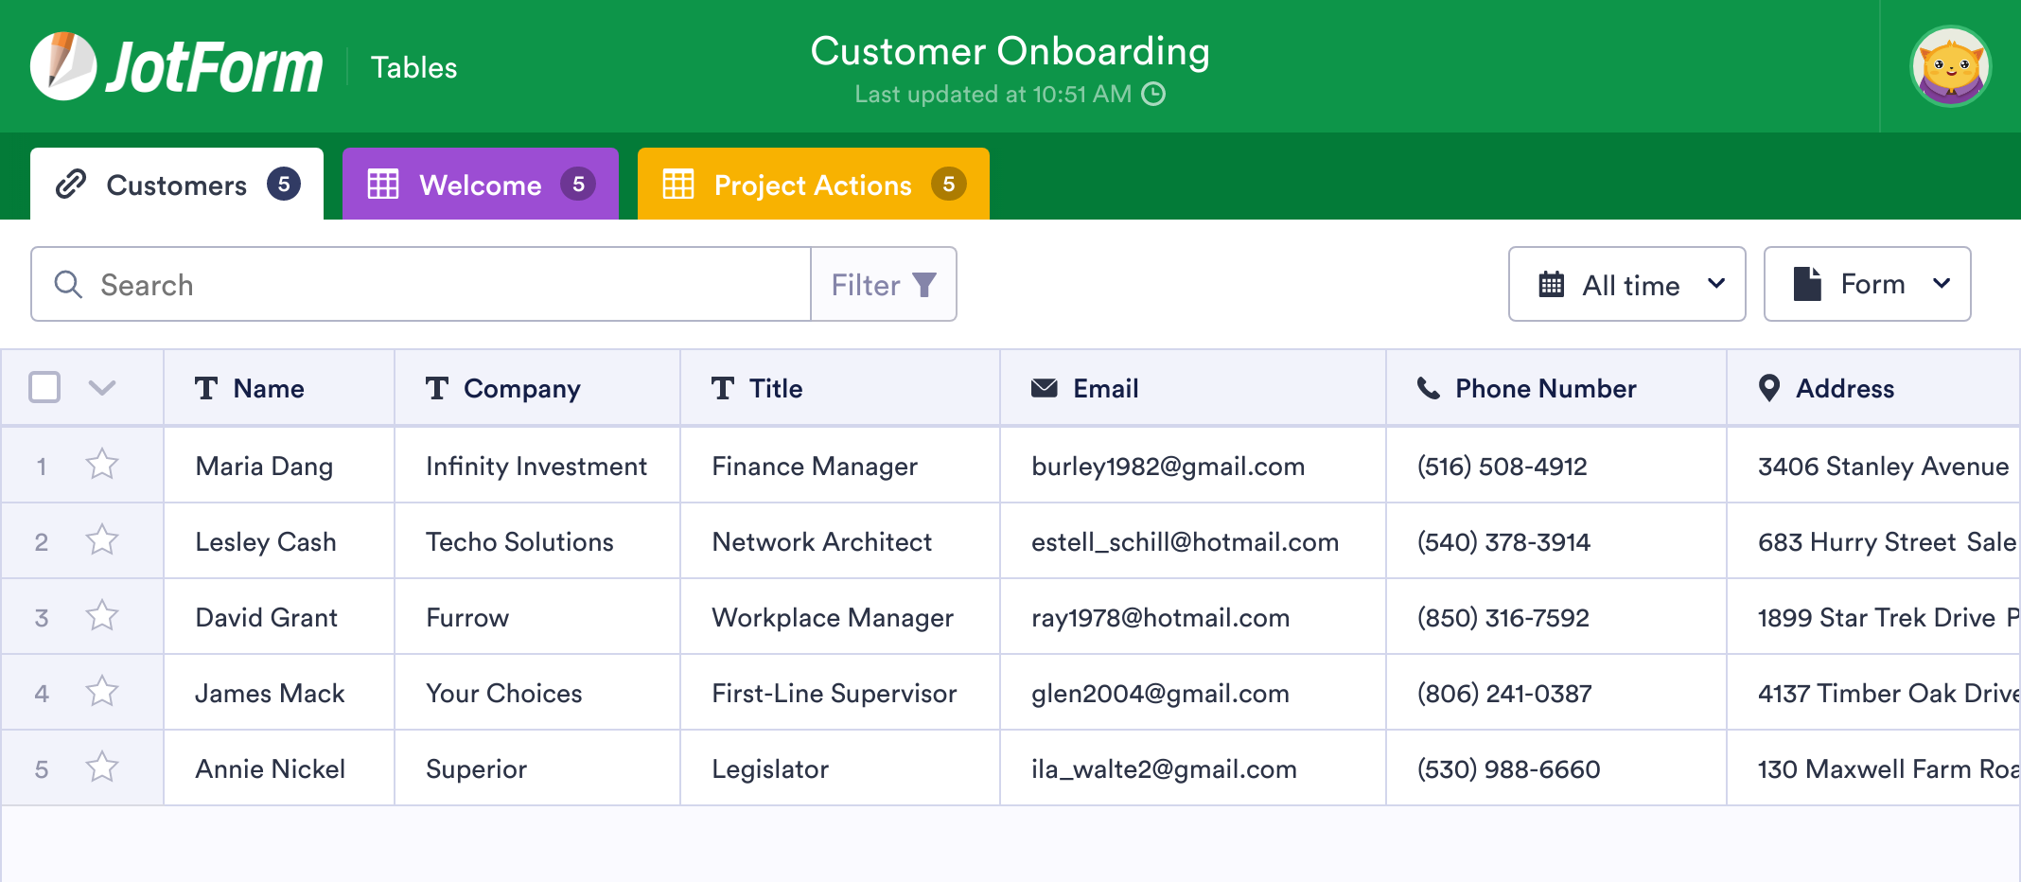This screenshot has width=2021, height=882.
Task: Star the Maria Dang row
Action: pos(102,465)
